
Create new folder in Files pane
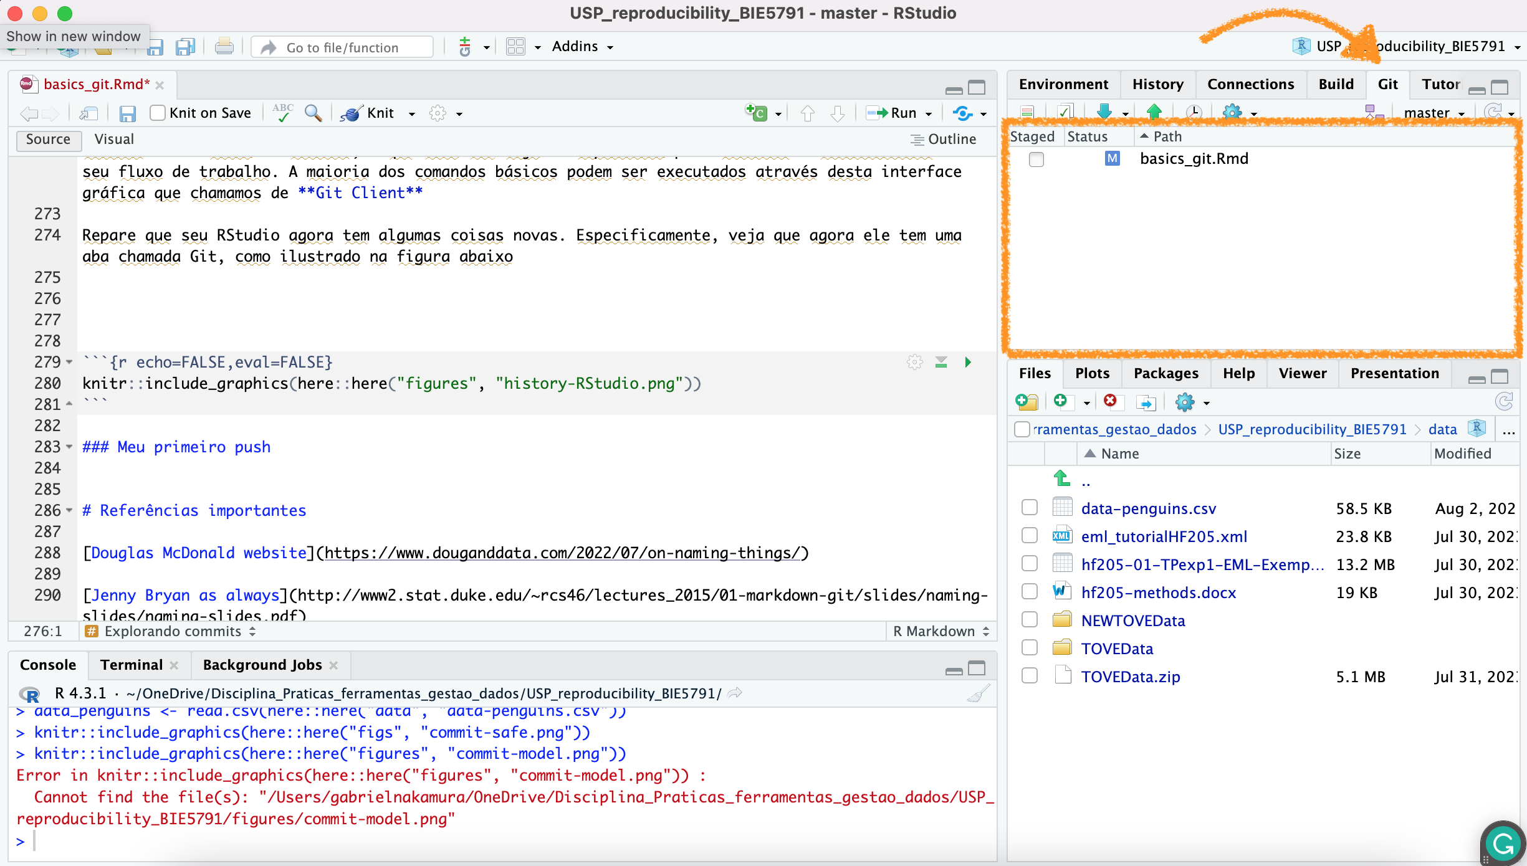coord(1026,402)
